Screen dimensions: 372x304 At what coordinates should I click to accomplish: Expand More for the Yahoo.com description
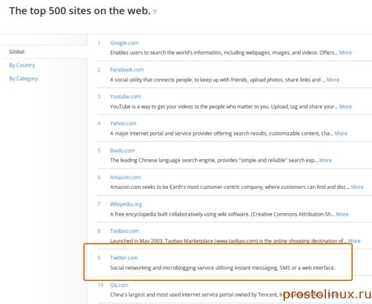click(x=341, y=133)
